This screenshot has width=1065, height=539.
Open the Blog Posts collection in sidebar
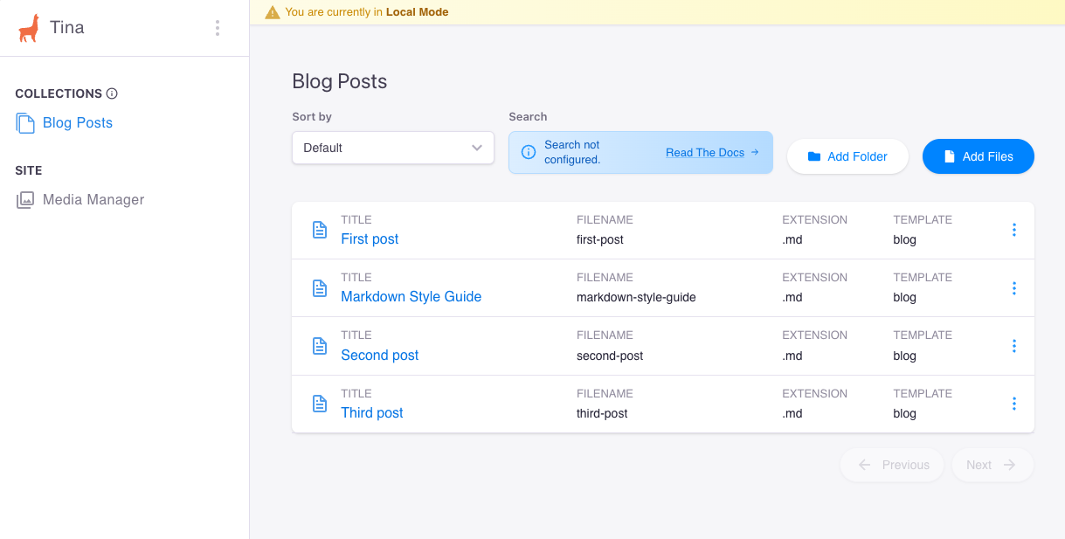pos(78,123)
